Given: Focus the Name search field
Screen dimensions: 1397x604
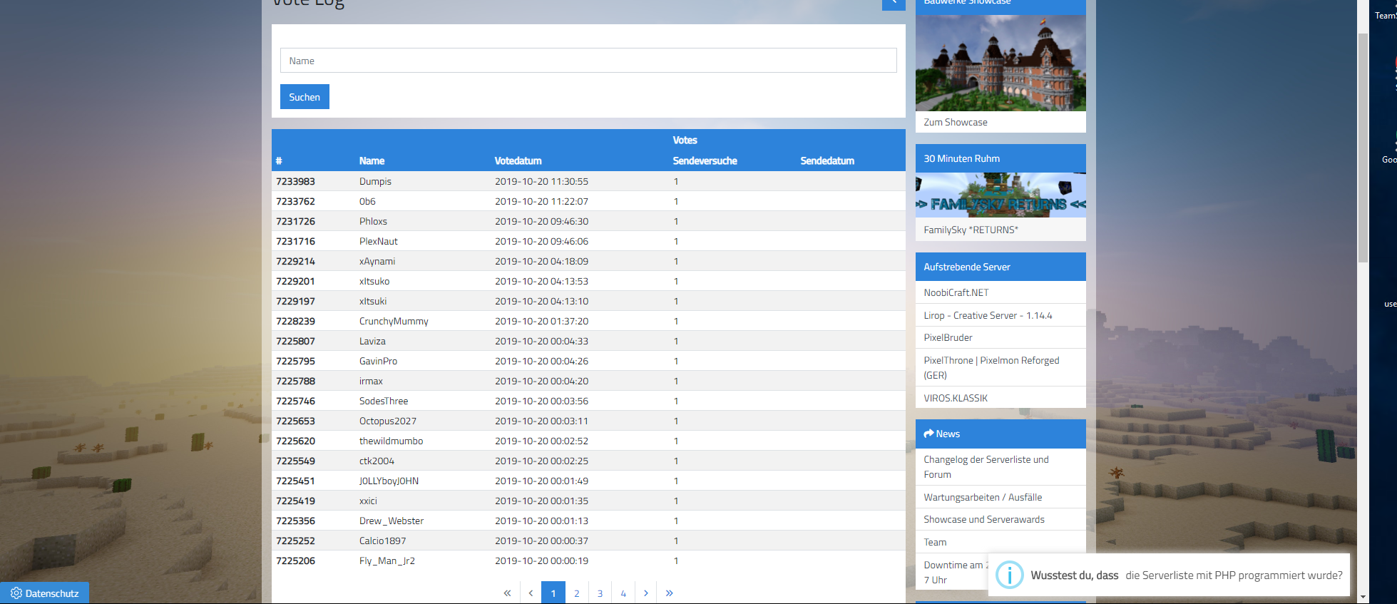Looking at the screenshot, I should [588, 61].
